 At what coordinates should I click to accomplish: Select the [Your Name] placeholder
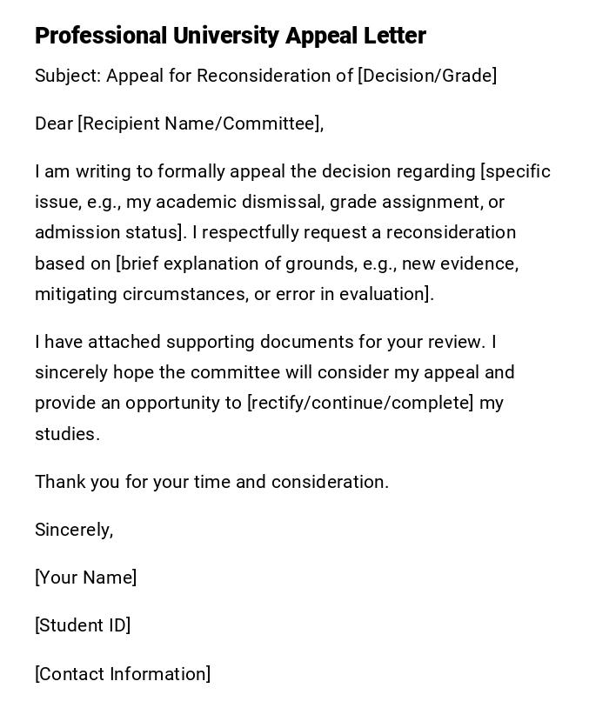pos(85,578)
